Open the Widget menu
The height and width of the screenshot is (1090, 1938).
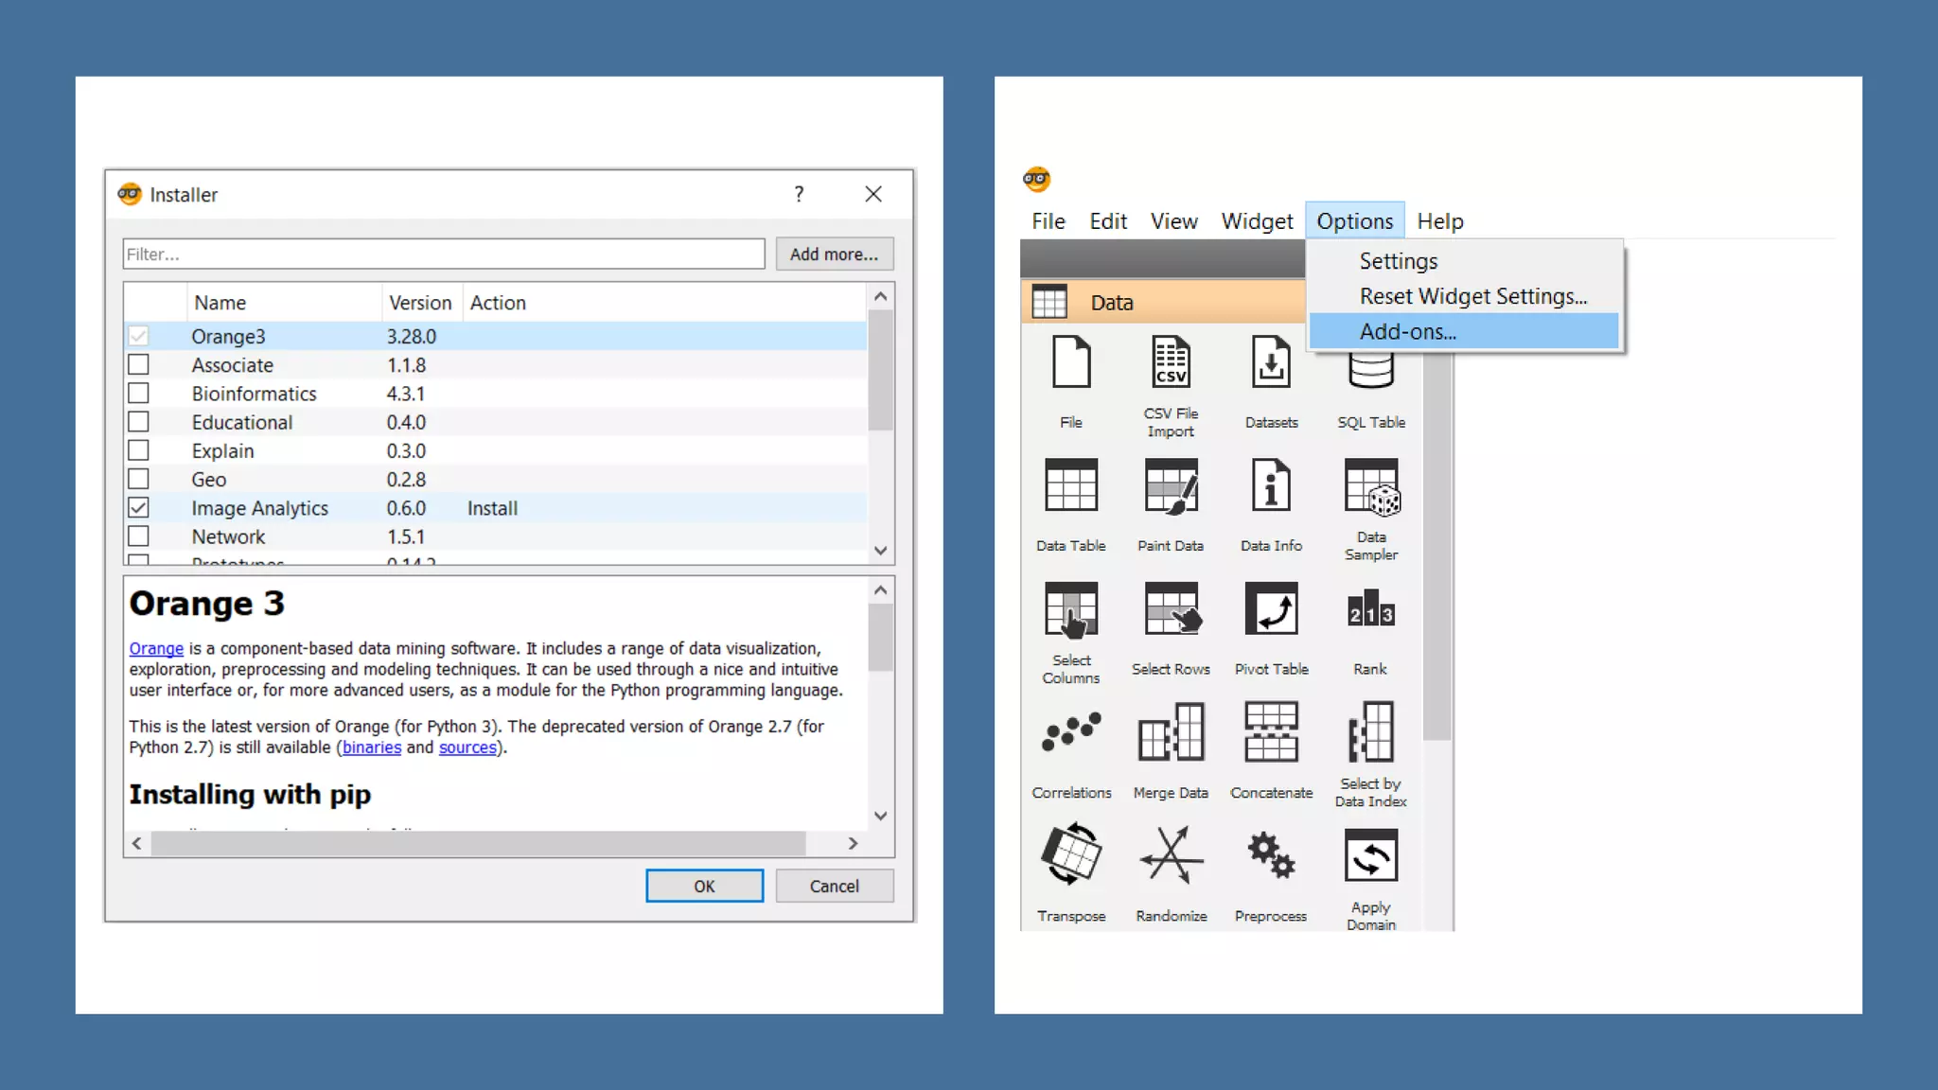(1256, 221)
